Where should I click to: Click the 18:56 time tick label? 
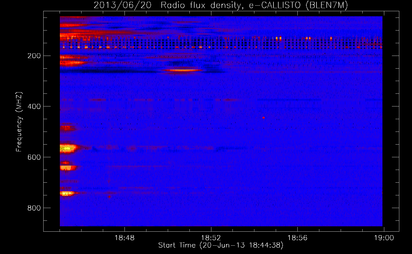click(x=297, y=238)
